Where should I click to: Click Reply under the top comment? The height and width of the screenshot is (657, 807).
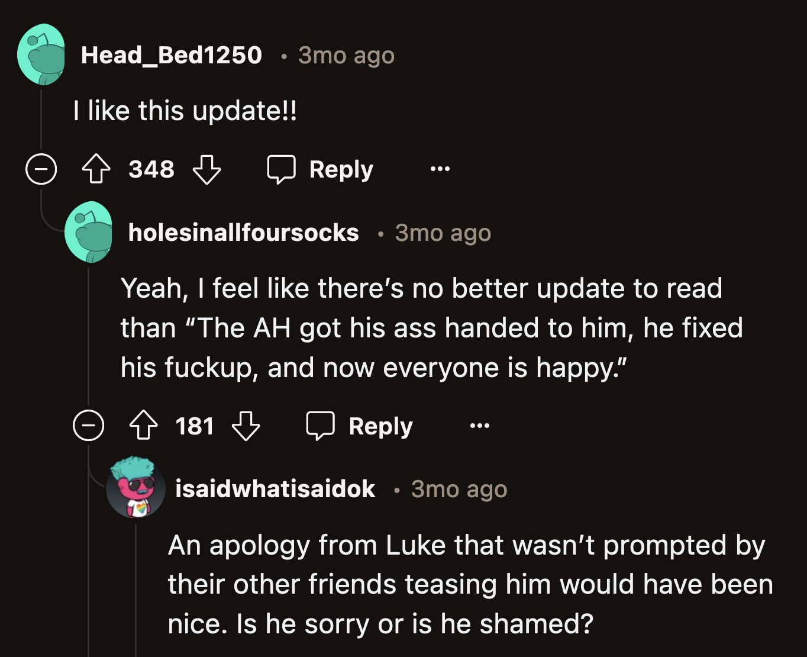[340, 170]
